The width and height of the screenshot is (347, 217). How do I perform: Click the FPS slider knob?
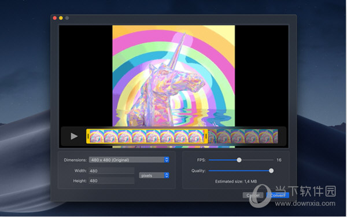pyautogui.click(x=239, y=160)
